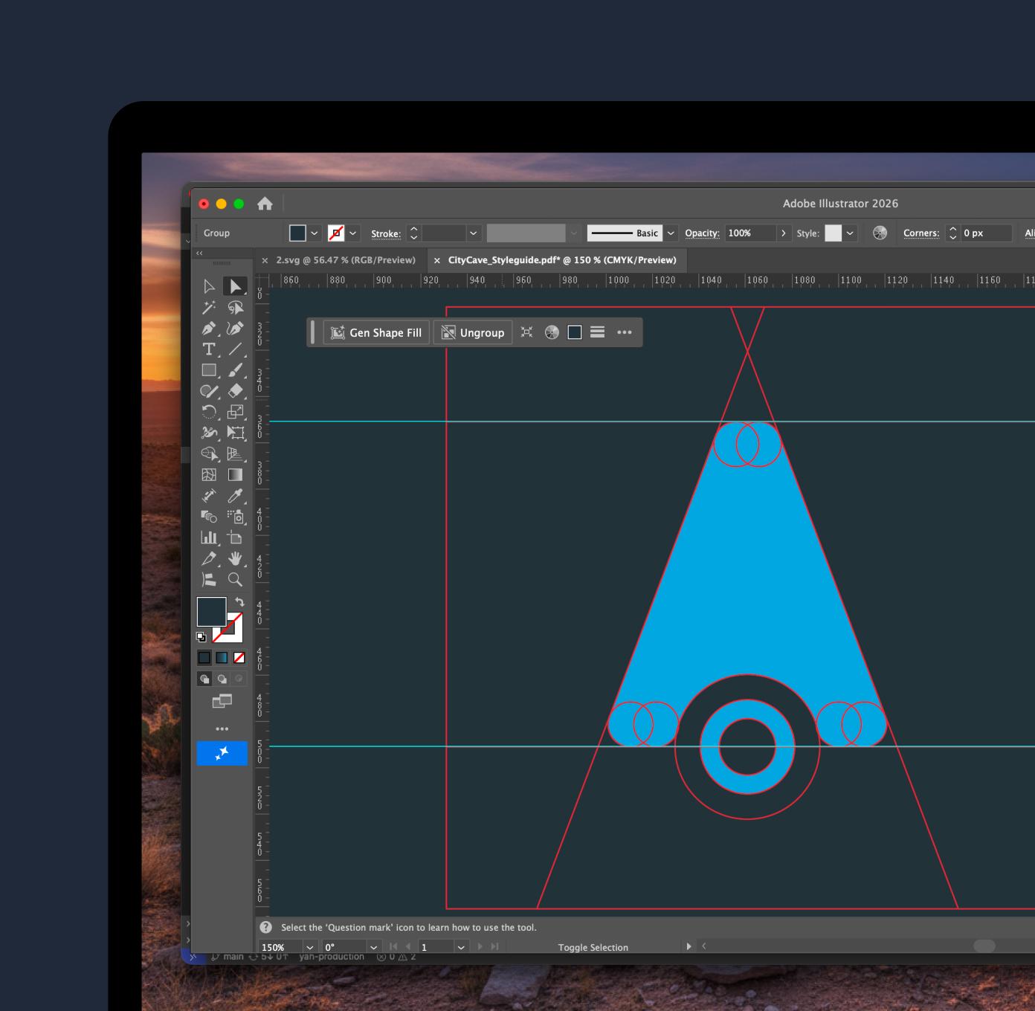Set Color mode button under fill

(204, 658)
